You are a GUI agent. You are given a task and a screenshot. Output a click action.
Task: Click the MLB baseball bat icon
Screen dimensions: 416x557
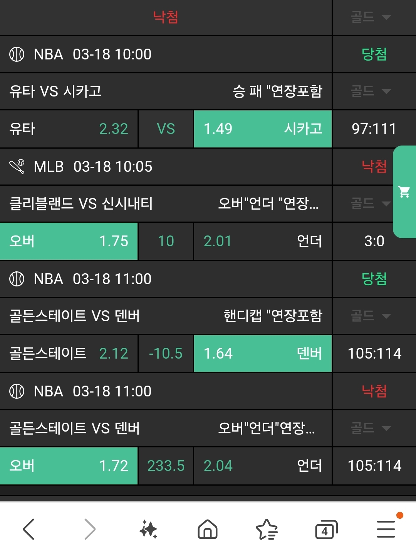coord(17,167)
